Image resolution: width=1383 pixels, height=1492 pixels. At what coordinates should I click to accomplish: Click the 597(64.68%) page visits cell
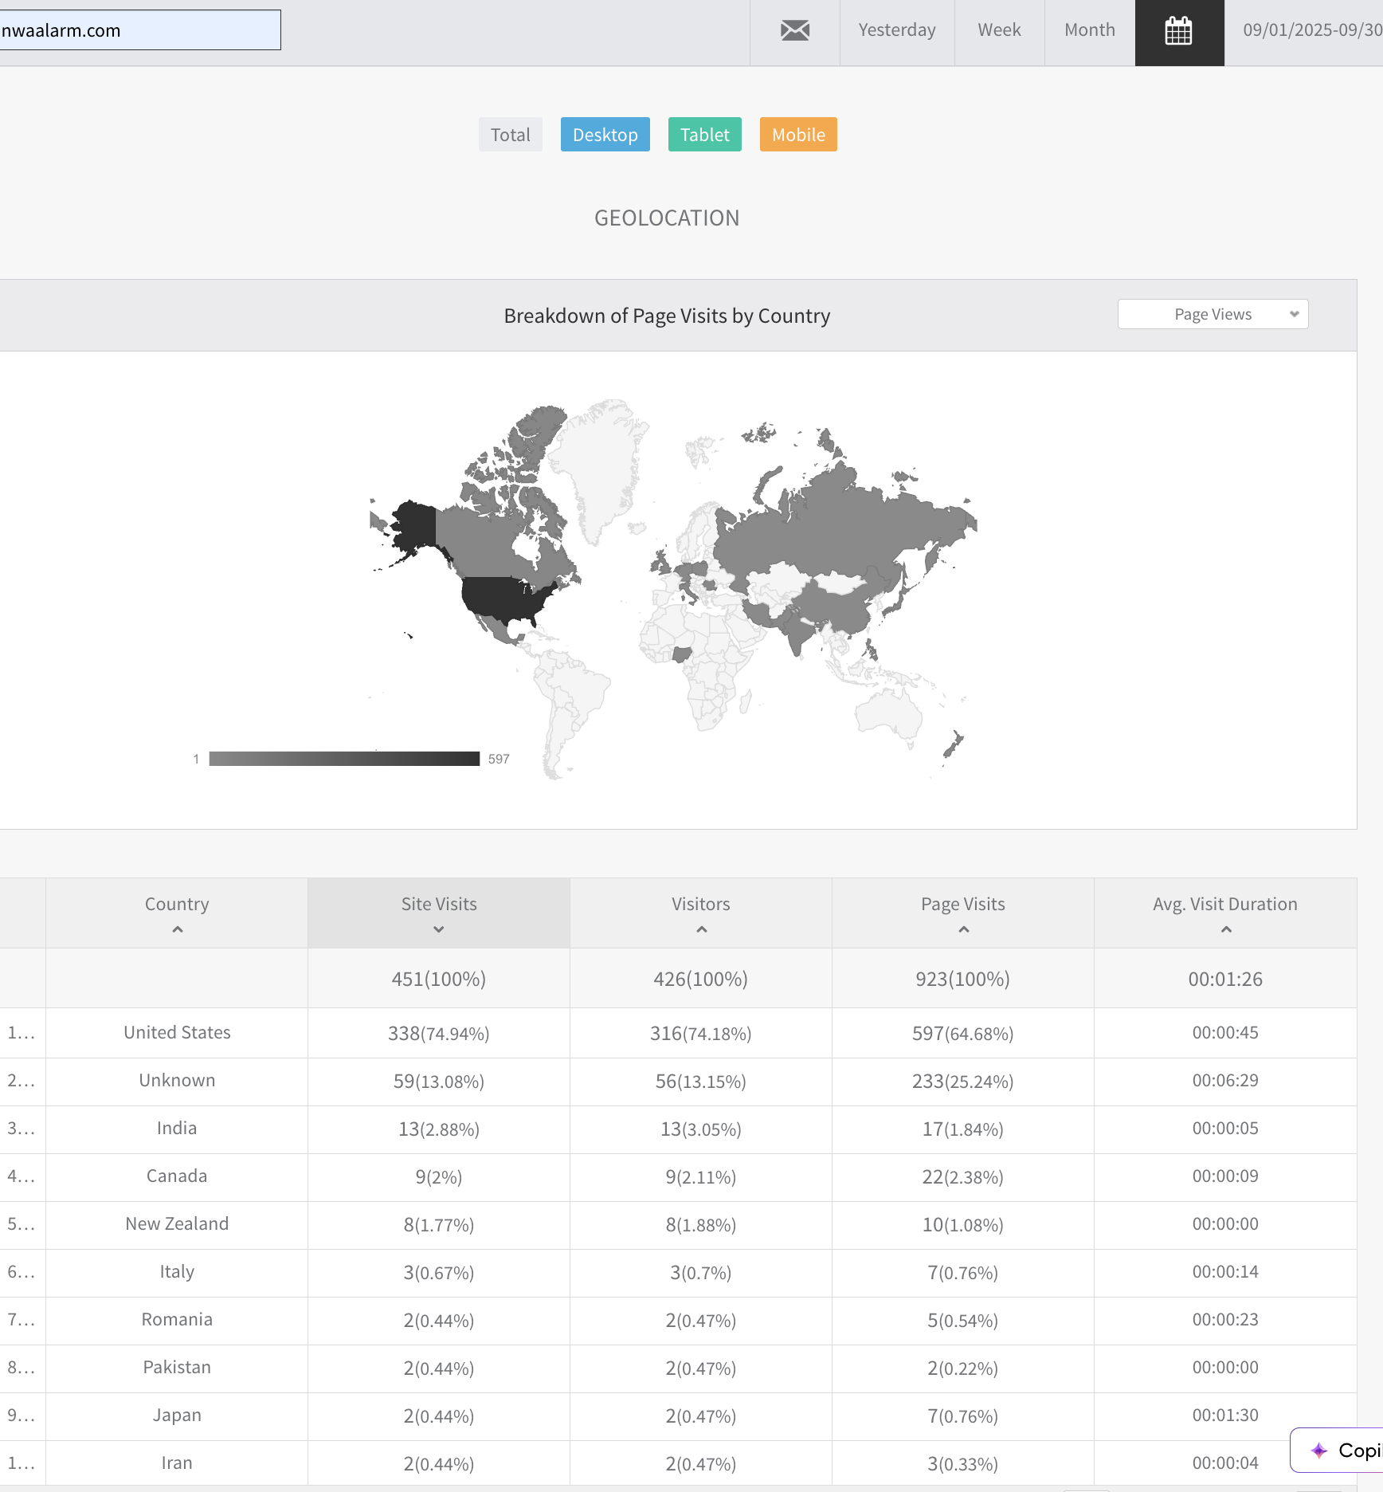(963, 1034)
